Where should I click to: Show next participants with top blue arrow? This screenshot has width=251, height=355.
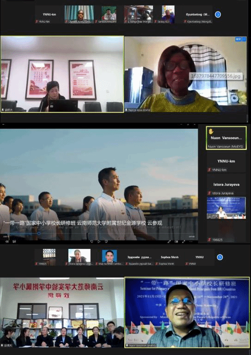point(218,14)
